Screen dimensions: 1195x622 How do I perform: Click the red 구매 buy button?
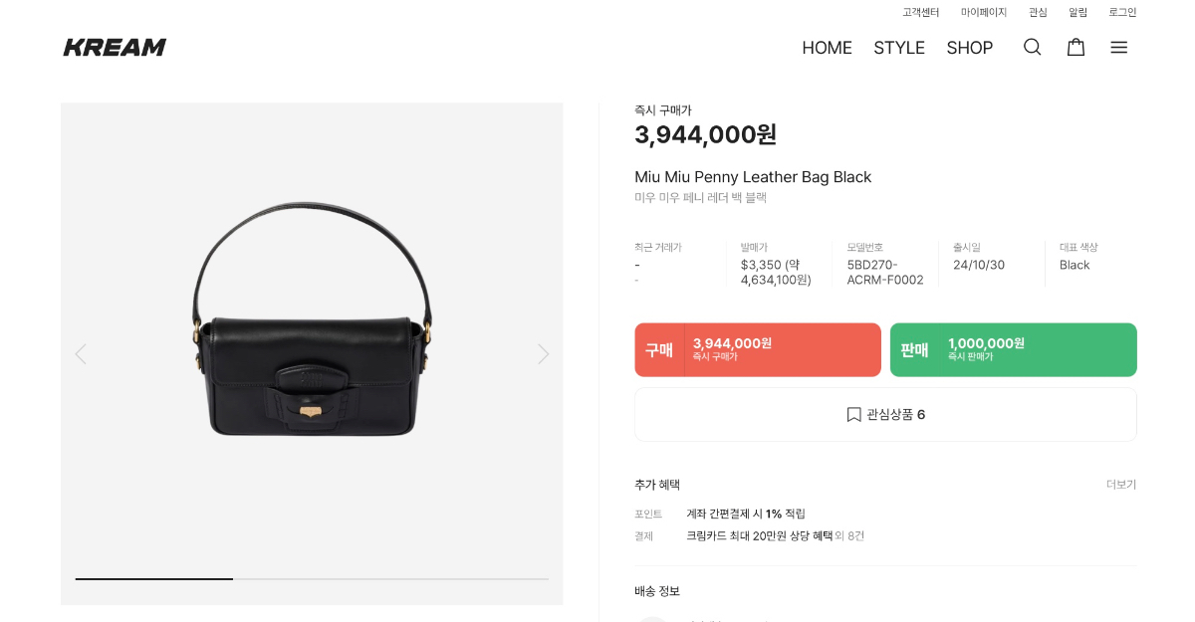click(758, 349)
